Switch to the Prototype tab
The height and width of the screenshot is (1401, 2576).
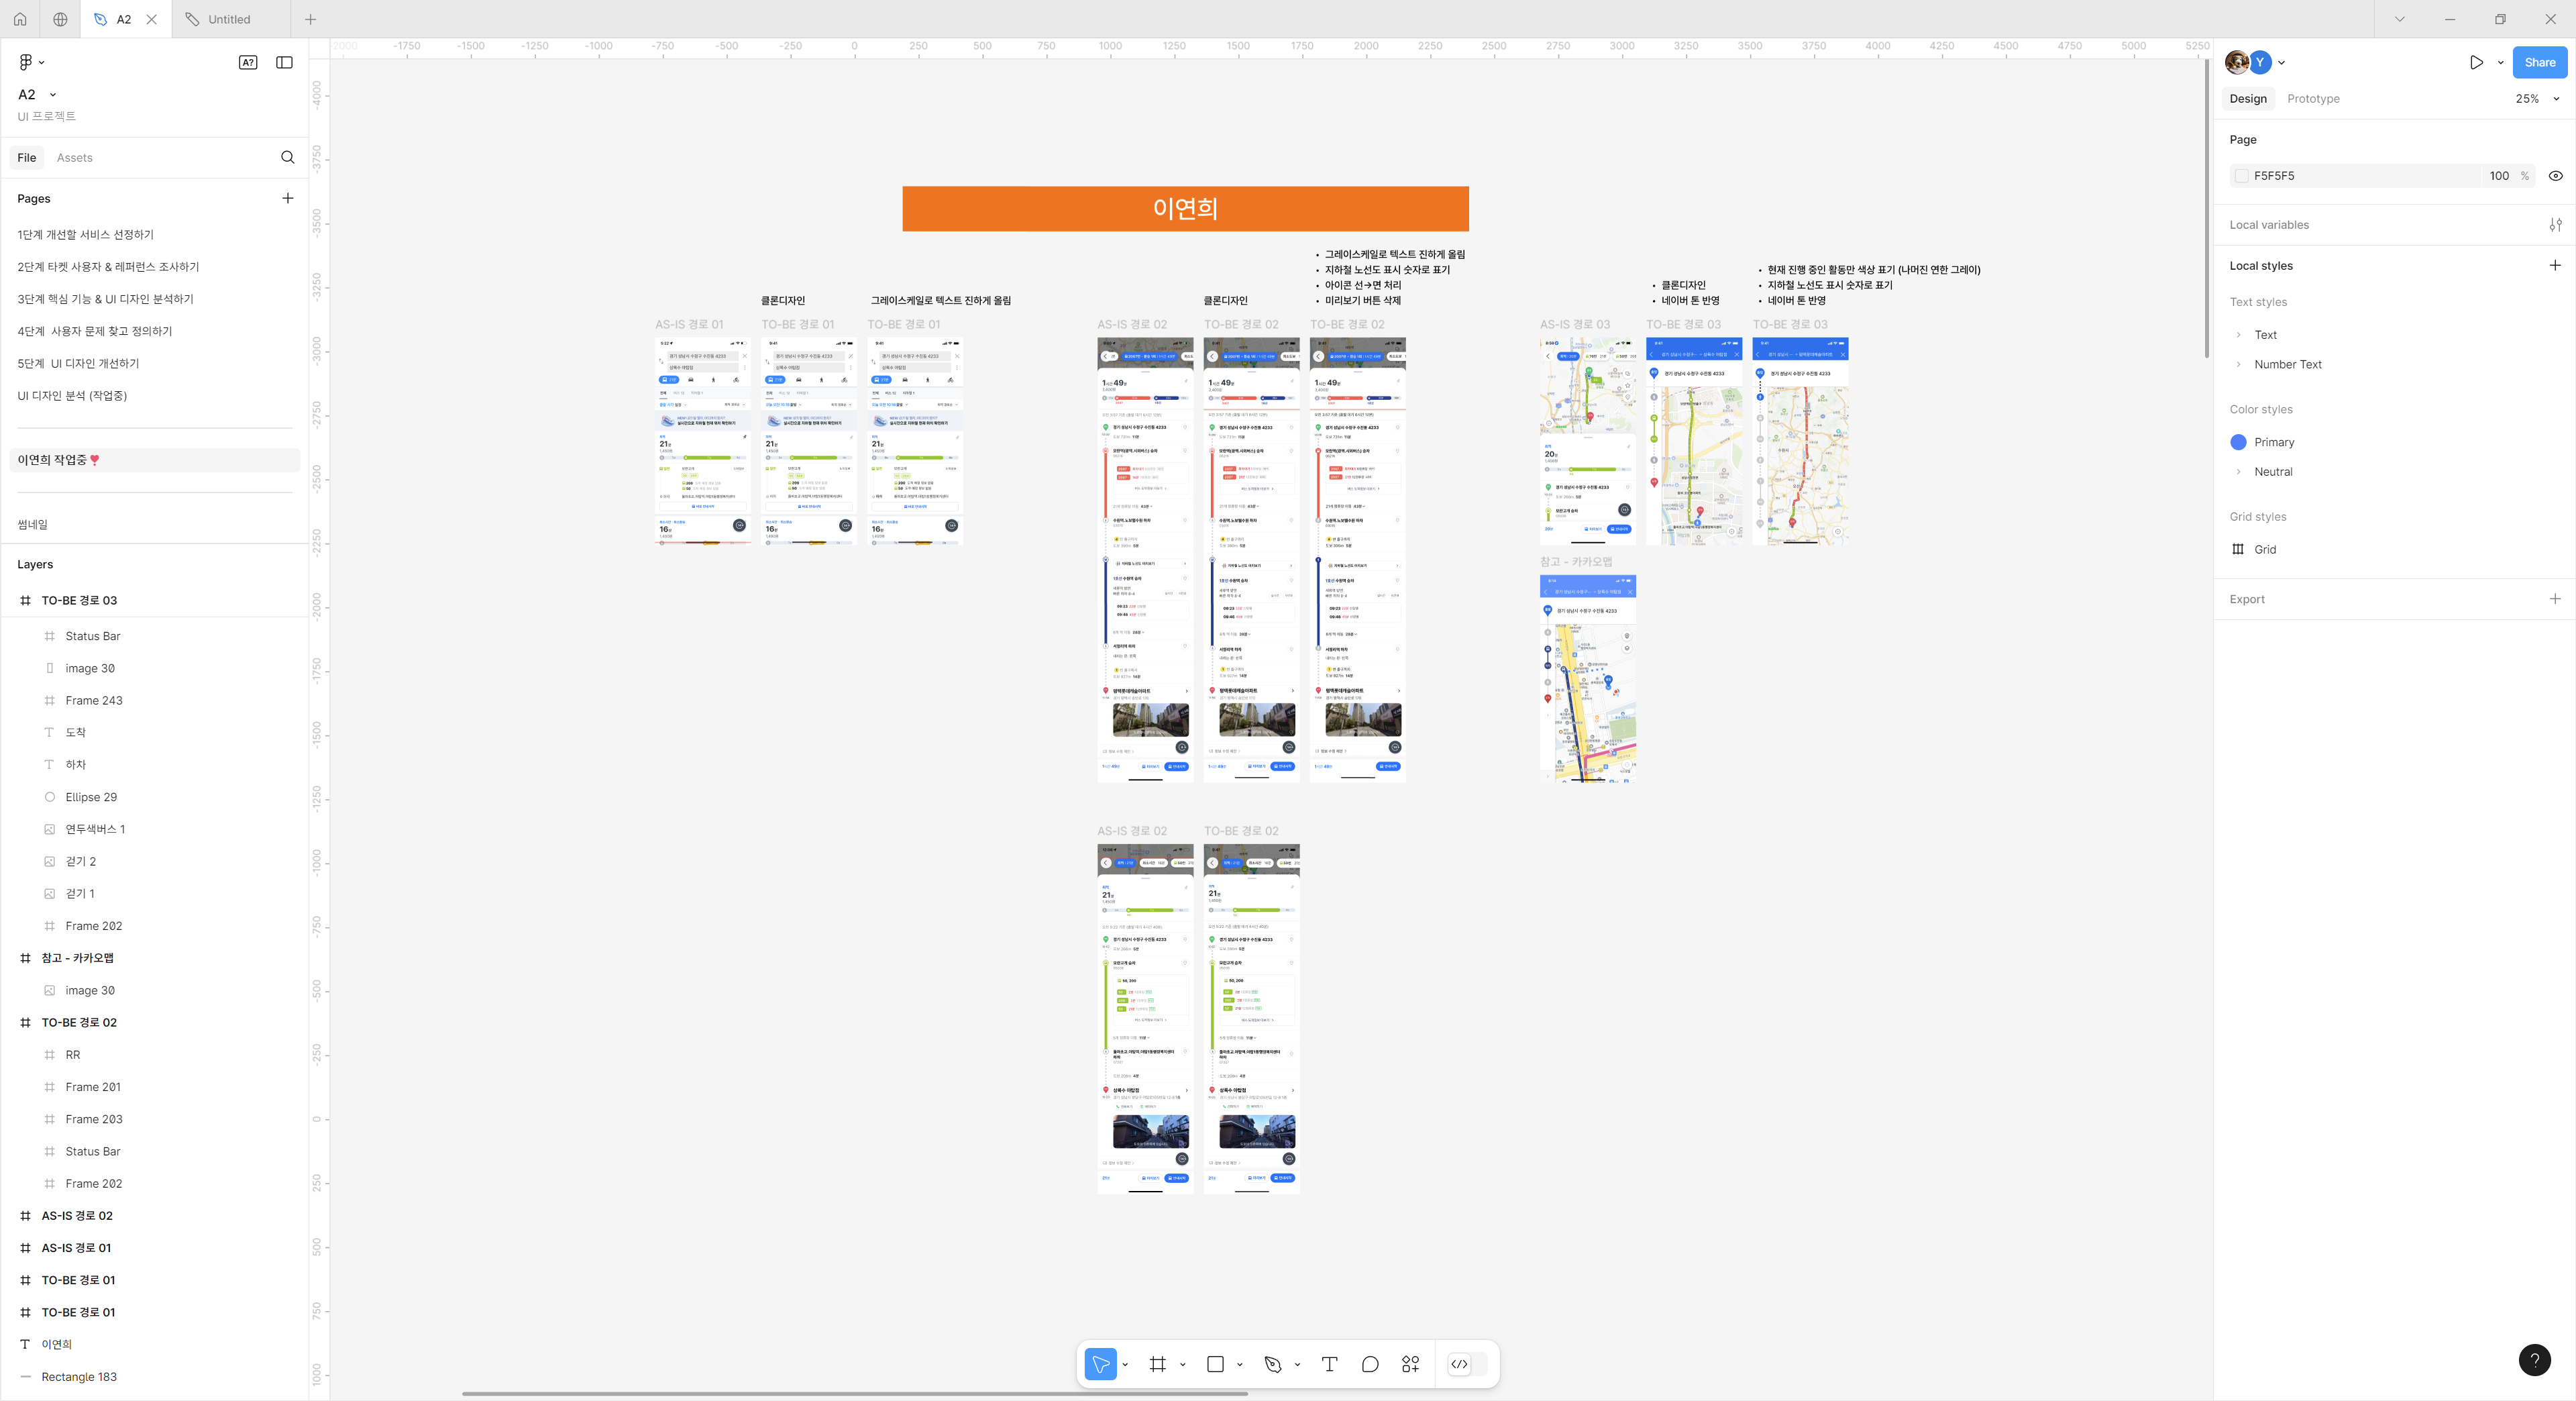(x=2312, y=99)
